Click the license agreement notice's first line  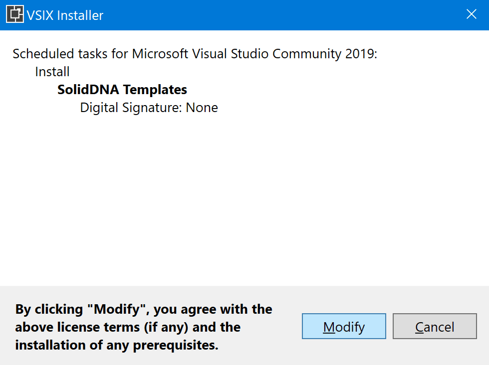tap(144, 309)
